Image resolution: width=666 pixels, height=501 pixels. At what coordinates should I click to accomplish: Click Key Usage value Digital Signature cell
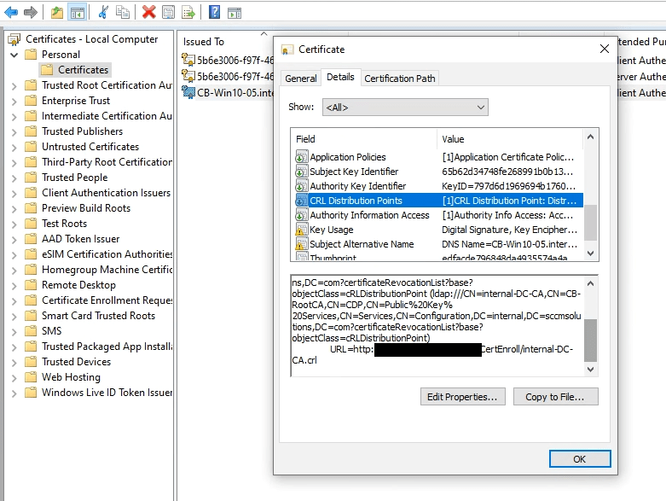(x=509, y=230)
